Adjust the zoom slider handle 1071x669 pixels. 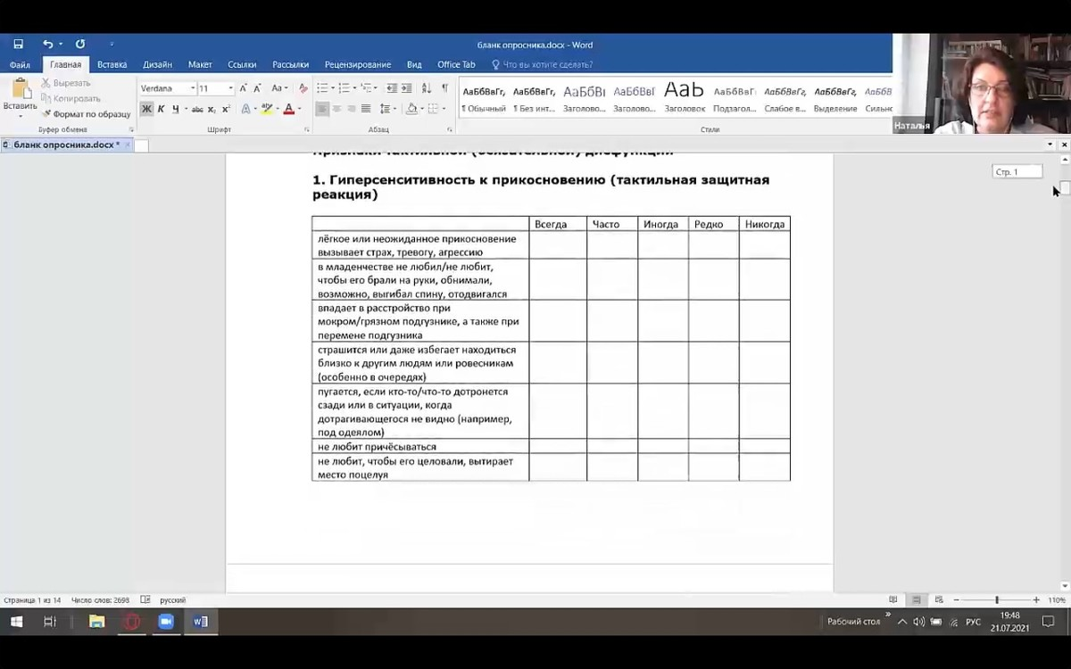pos(997,600)
